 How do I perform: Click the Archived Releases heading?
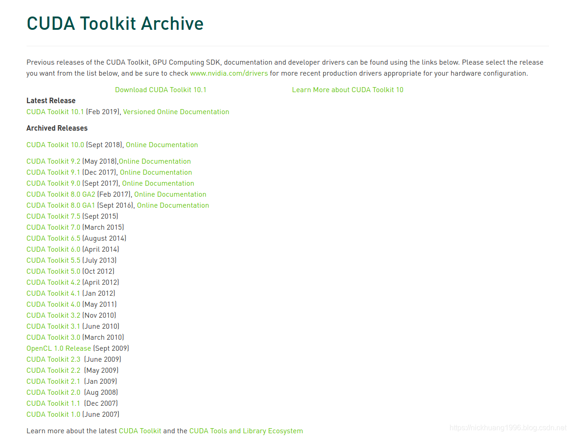57,128
